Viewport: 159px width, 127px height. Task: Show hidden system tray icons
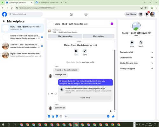(137, 124)
